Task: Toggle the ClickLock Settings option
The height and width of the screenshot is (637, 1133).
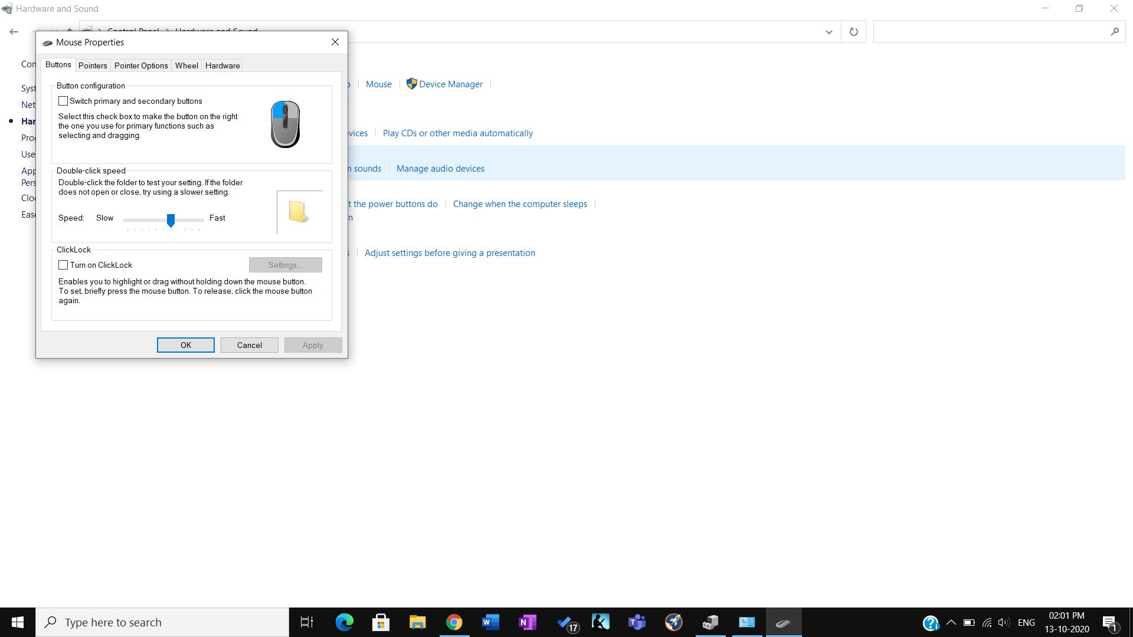Action: 286,264
